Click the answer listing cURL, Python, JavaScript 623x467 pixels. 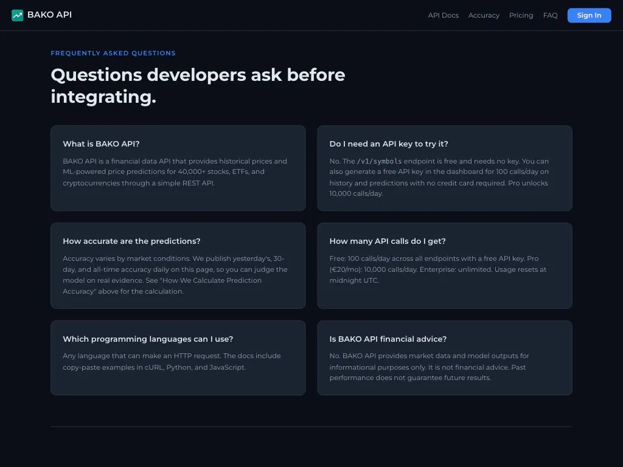(x=172, y=361)
